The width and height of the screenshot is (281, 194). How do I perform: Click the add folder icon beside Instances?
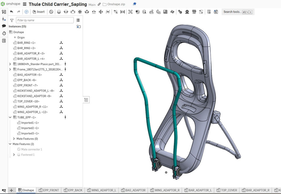(78, 27)
